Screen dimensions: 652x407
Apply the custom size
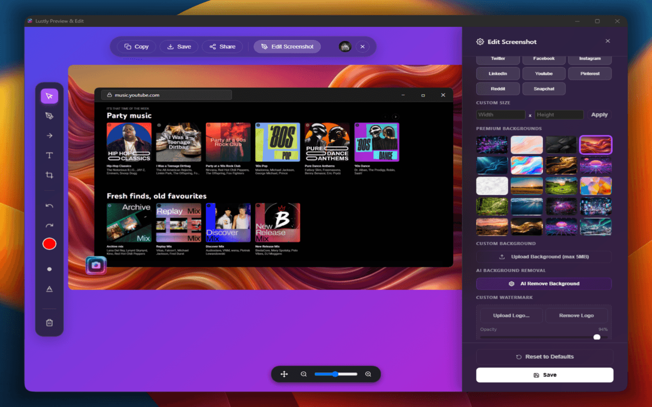click(600, 114)
